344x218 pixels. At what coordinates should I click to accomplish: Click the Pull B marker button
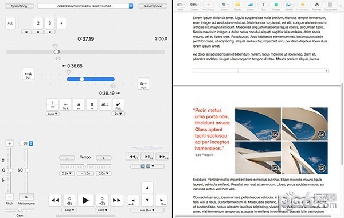pos(143,84)
